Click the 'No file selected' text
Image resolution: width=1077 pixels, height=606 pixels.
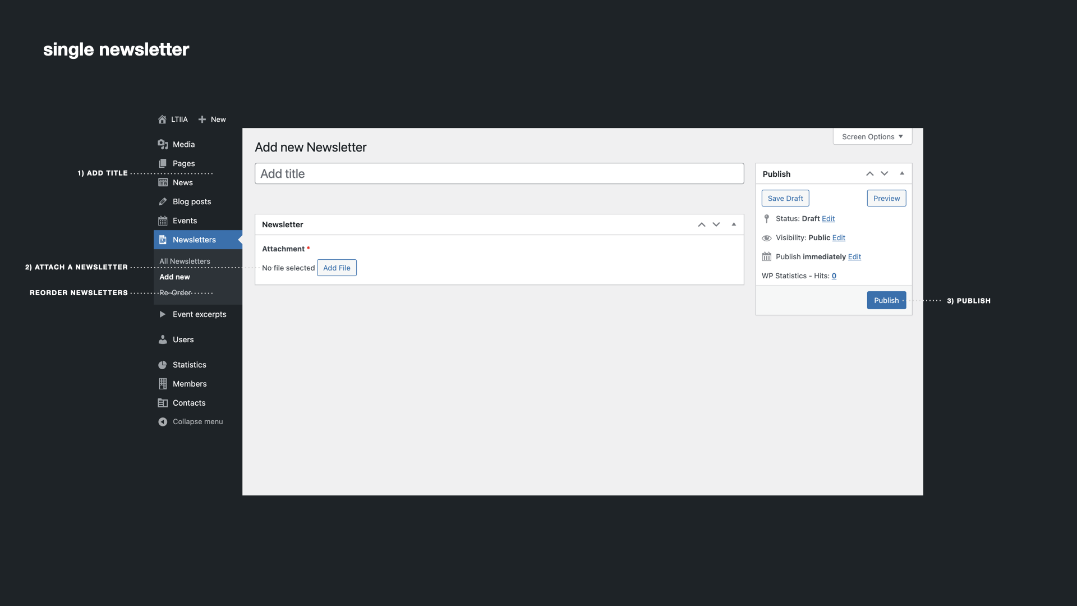click(288, 268)
